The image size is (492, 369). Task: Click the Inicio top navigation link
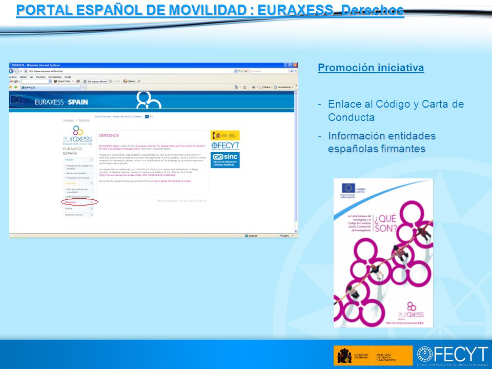[97, 116]
